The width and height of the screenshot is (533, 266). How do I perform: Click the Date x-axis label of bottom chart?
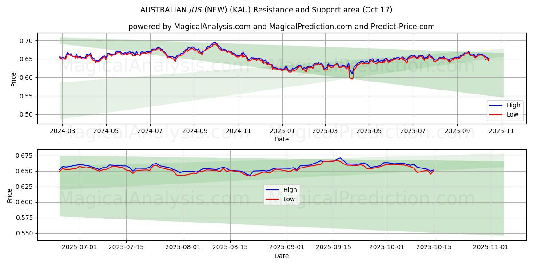(x=281, y=256)
